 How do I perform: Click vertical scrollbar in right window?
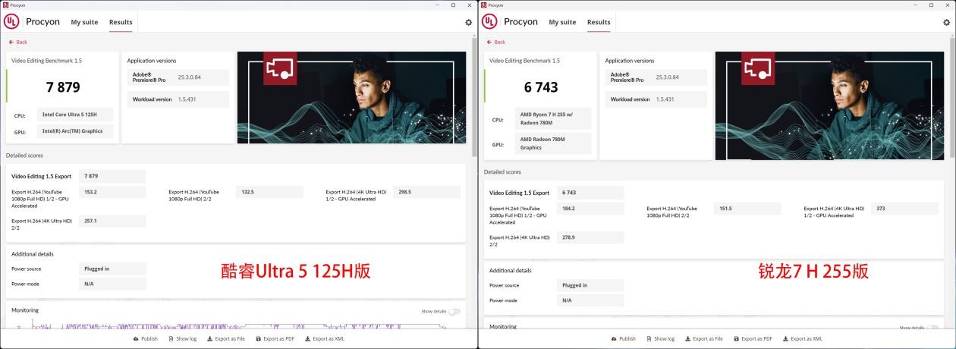coord(952,99)
